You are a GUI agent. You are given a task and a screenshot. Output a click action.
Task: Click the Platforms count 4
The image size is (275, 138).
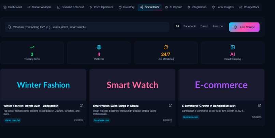pos(99,54)
